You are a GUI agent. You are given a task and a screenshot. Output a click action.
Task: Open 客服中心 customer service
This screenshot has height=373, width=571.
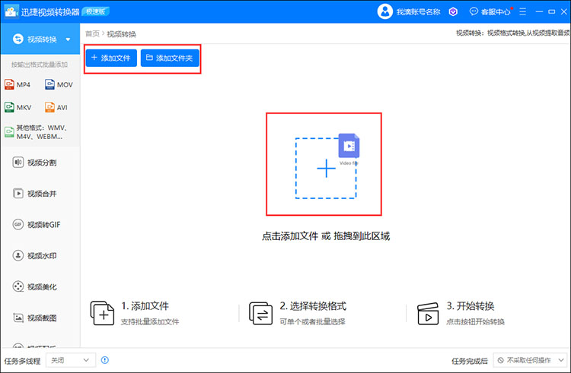pyautogui.click(x=490, y=11)
